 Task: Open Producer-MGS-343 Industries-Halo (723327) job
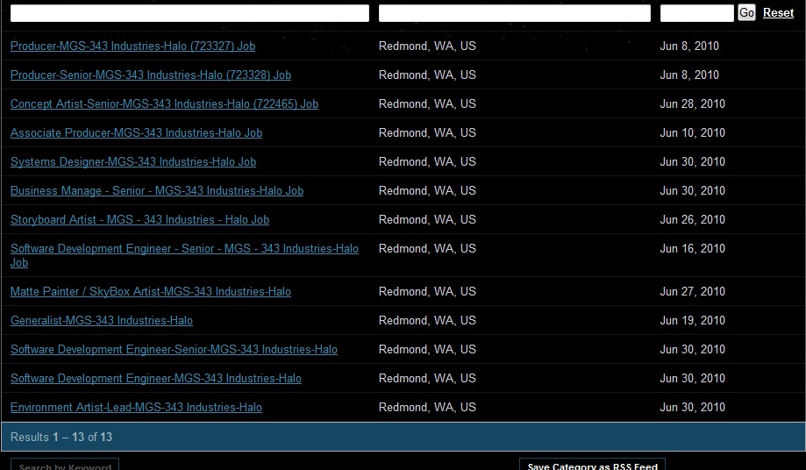tap(132, 46)
